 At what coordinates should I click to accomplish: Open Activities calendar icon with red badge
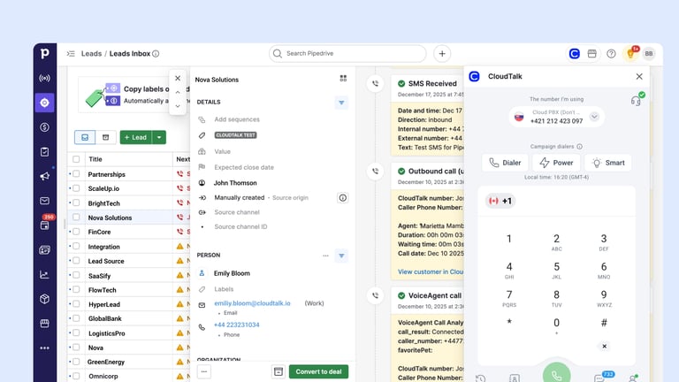pyautogui.click(x=44, y=225)
